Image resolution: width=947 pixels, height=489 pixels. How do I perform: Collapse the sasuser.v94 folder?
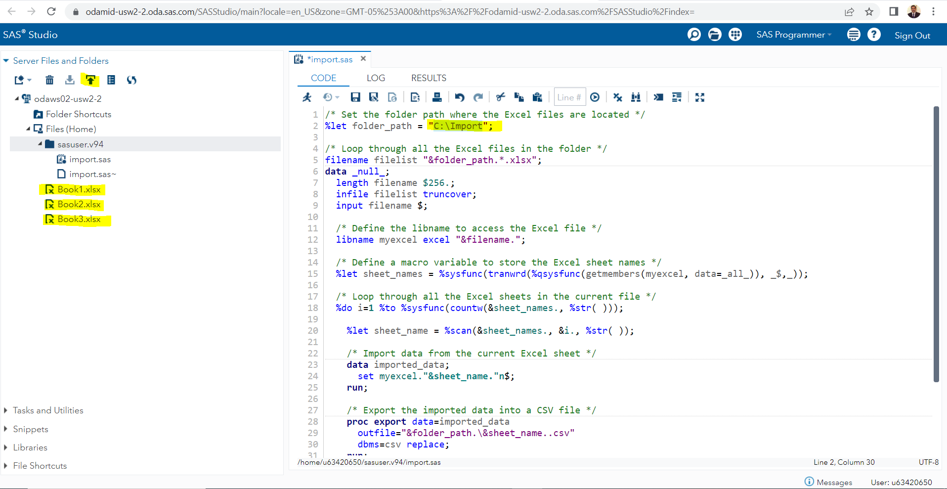tap(40, 144)
